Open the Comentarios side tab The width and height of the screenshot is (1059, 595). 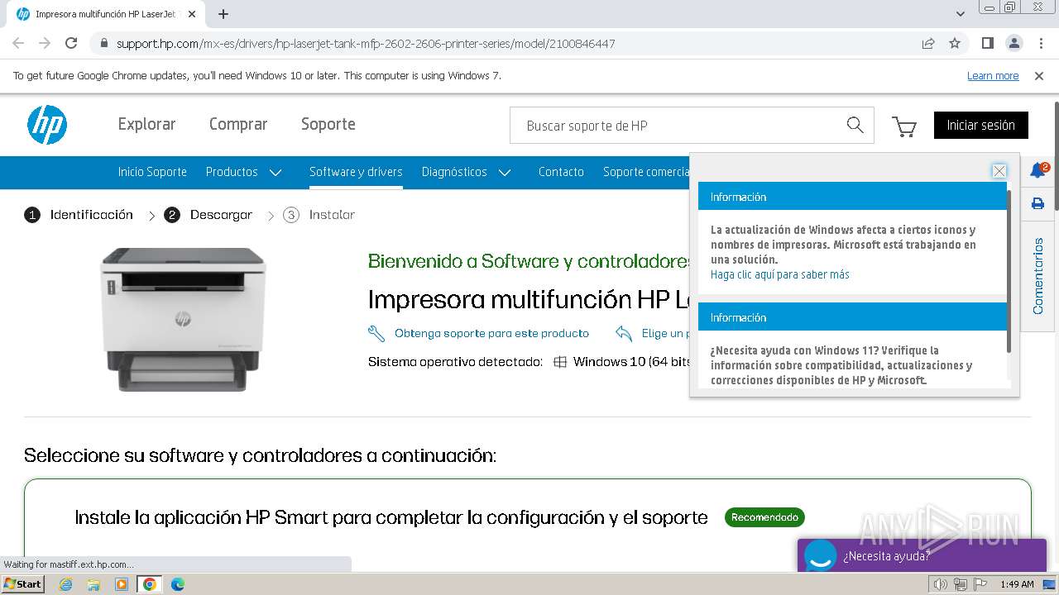(1037, 276)
